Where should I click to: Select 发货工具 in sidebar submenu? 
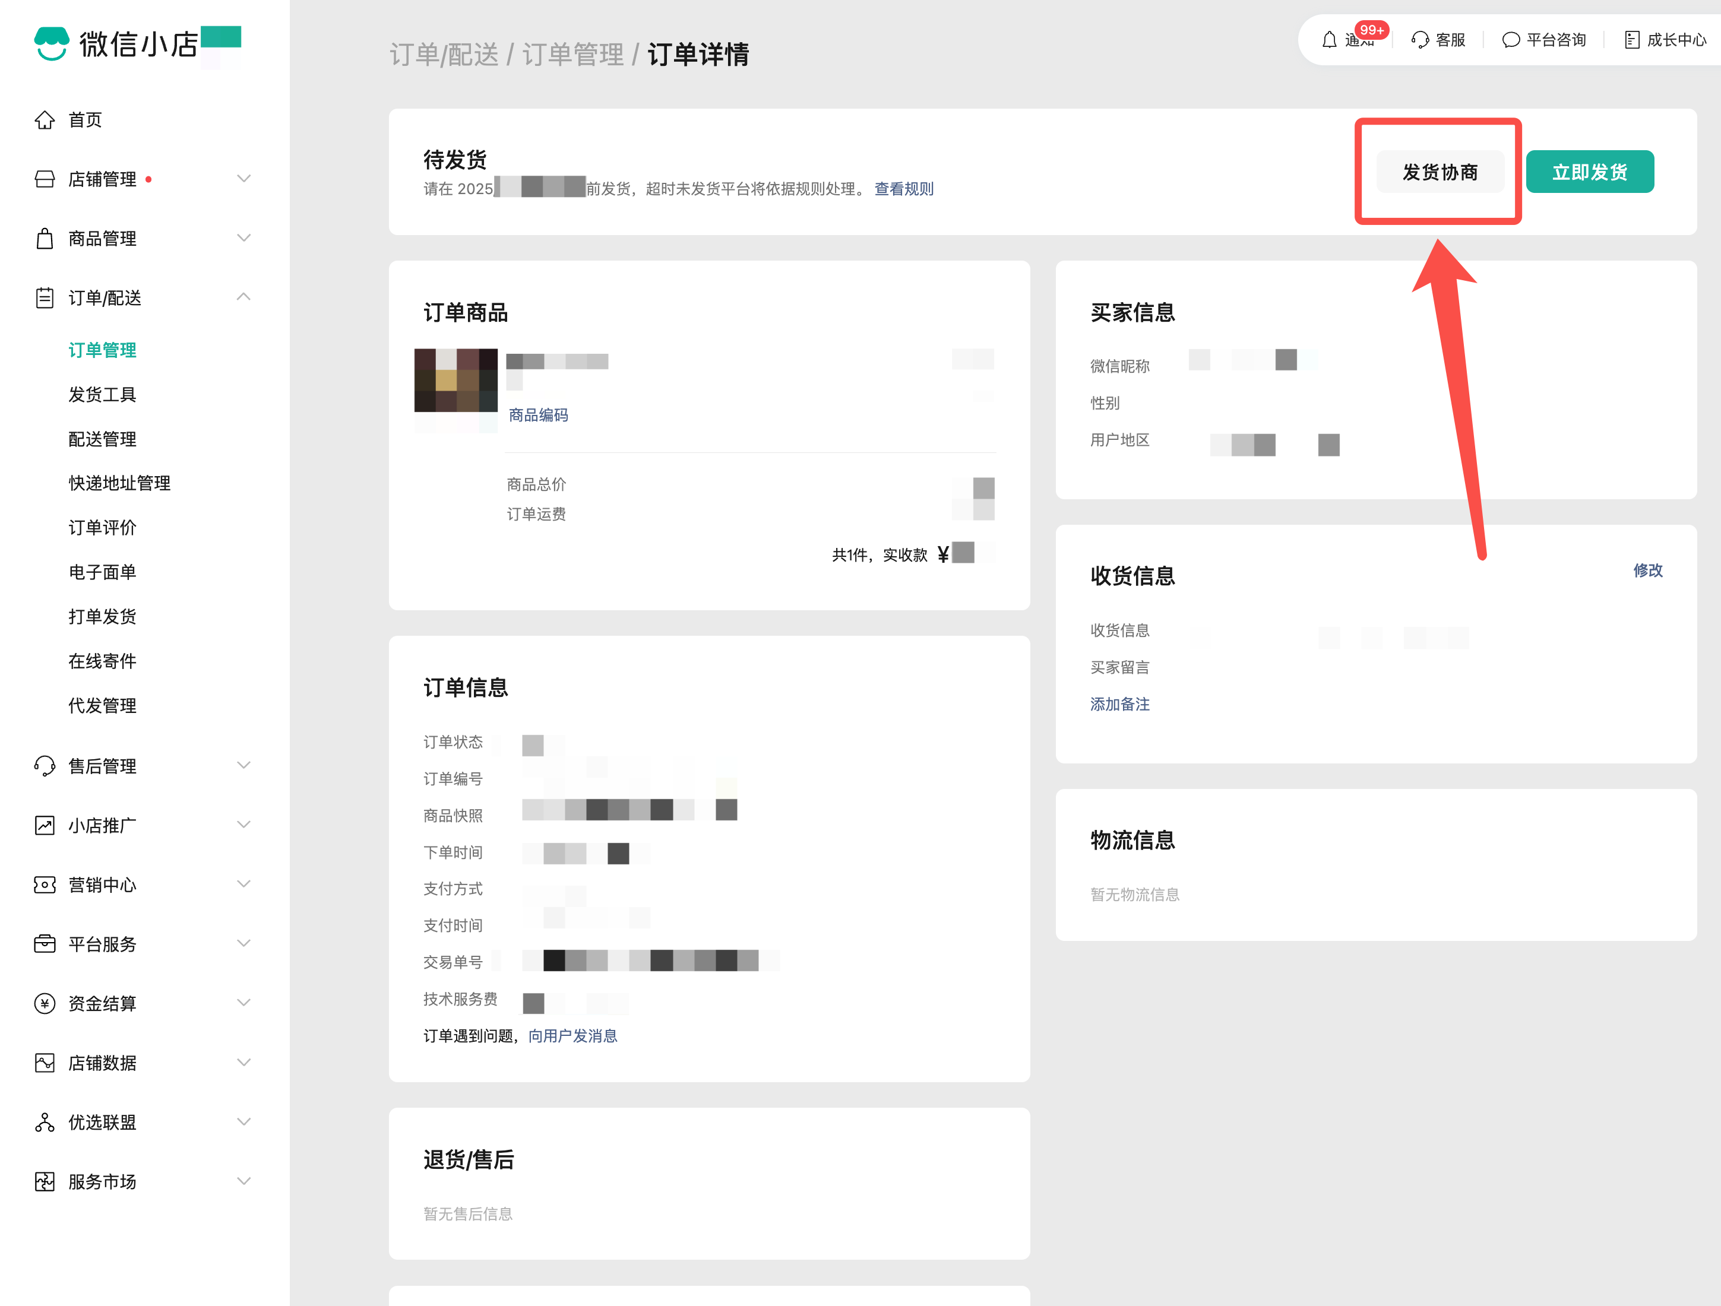(102, 394)
